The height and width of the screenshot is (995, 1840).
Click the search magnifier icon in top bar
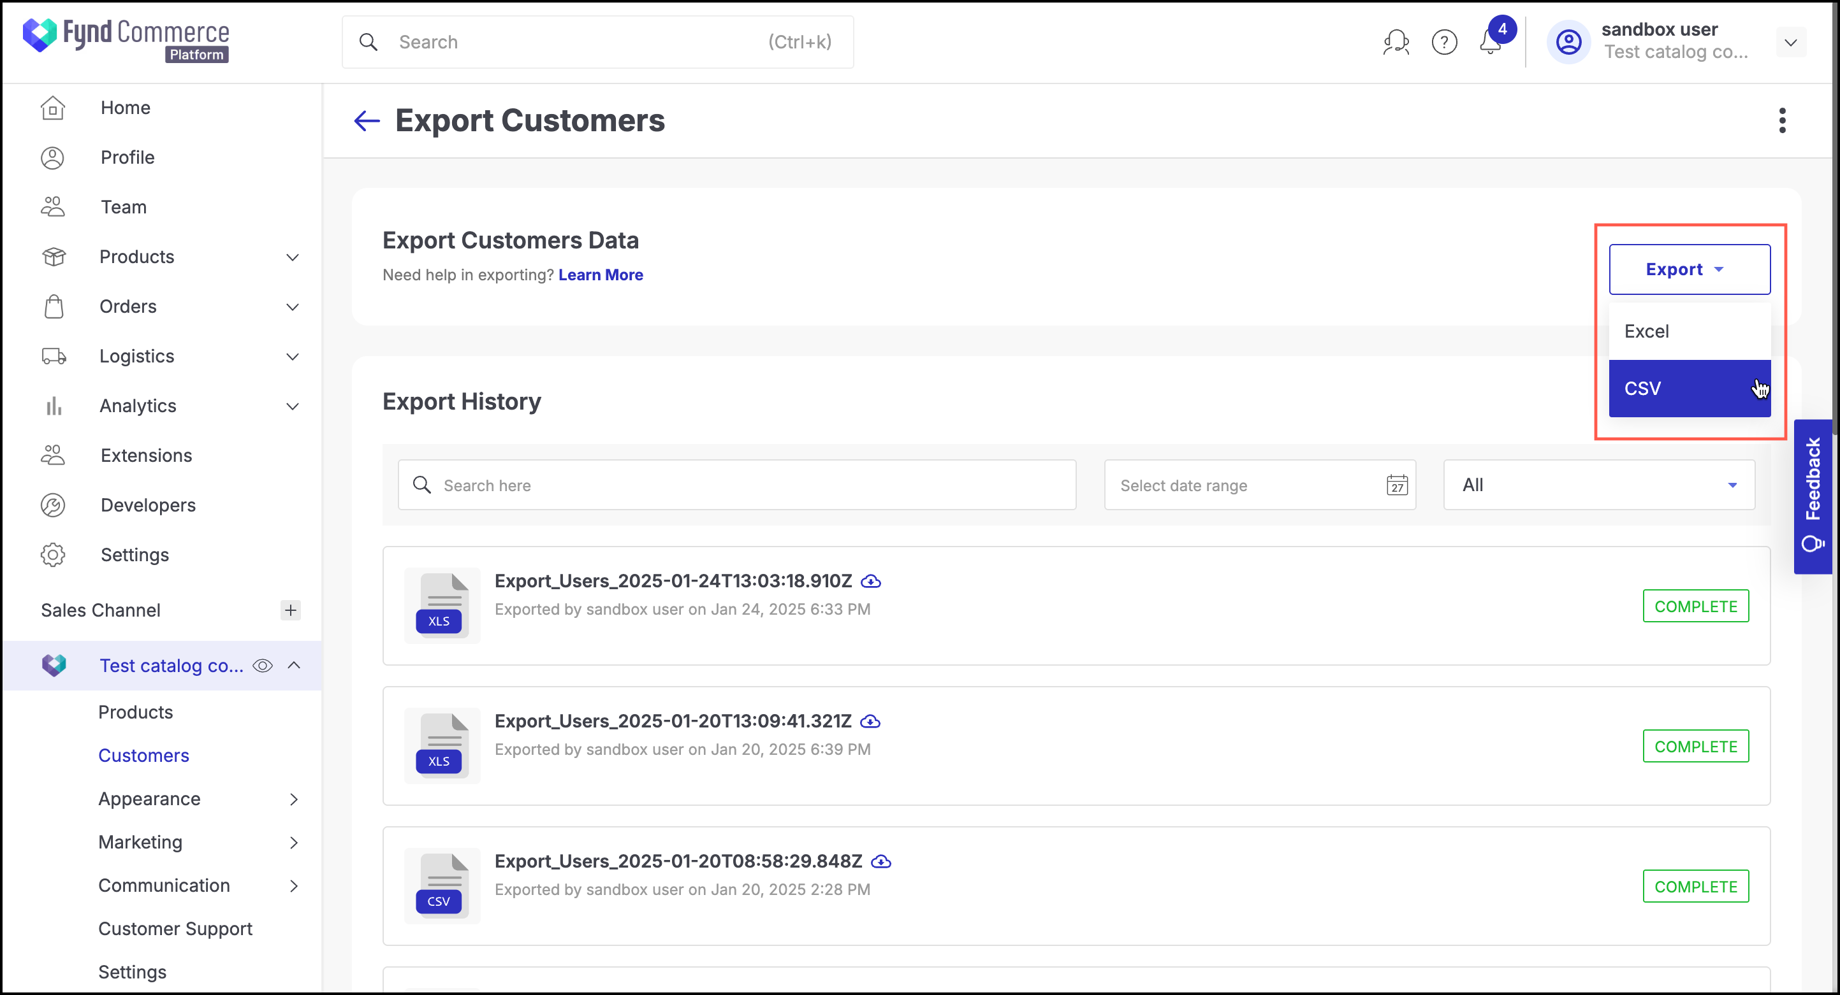(x=369, y=42)
